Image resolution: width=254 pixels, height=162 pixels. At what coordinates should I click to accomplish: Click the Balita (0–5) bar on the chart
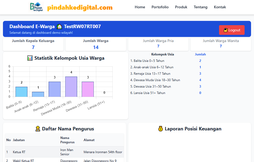point(22,92)
